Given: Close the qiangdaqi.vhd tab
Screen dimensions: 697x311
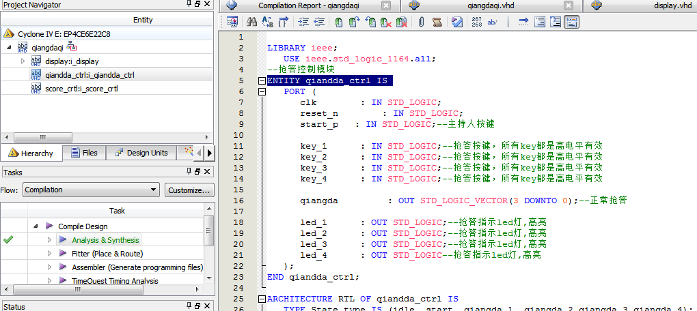Looking at the screenshot, I should click(568, 5).
